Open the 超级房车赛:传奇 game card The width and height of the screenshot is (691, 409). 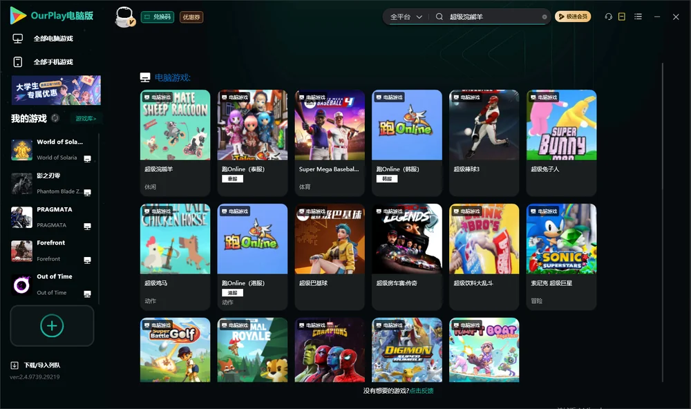tap(407, 257)
